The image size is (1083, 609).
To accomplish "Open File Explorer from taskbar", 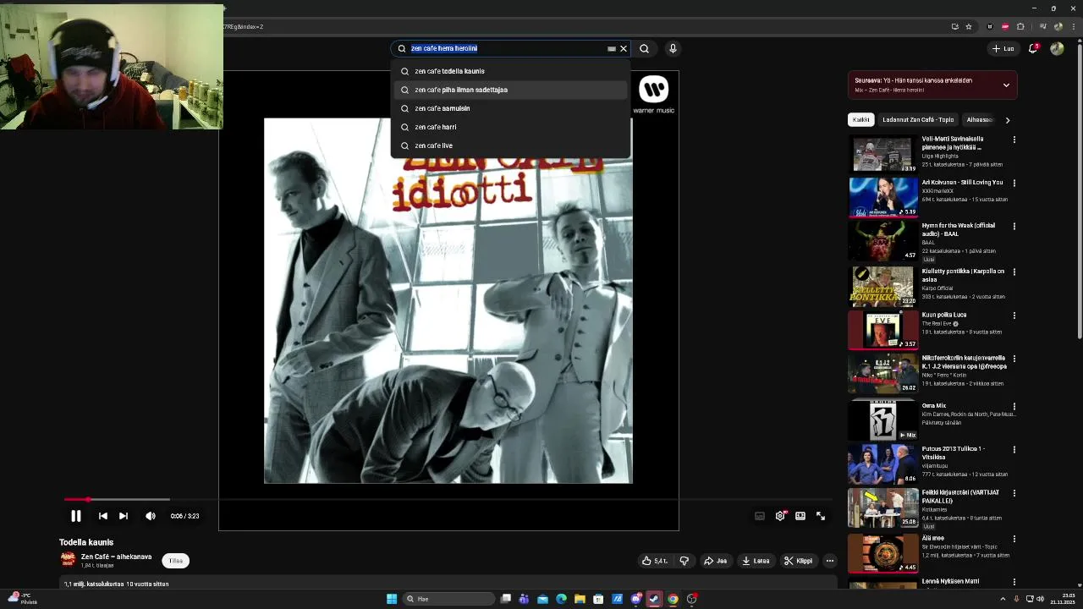I will (580, 599).
